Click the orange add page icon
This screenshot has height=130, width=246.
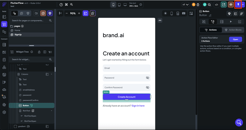click(43, 13)
